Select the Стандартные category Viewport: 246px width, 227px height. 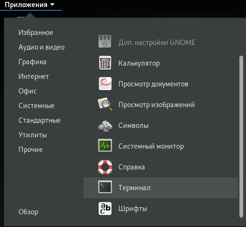[40, 120]
